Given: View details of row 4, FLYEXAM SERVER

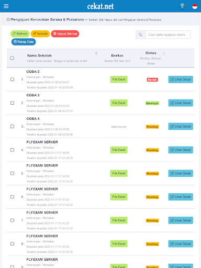Looking at the screenshot, I should (181, 150).
